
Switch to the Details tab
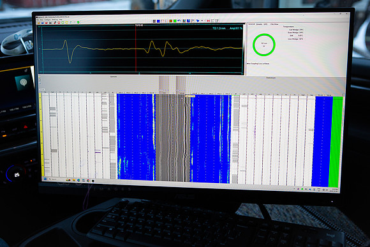tap(259, 24)
